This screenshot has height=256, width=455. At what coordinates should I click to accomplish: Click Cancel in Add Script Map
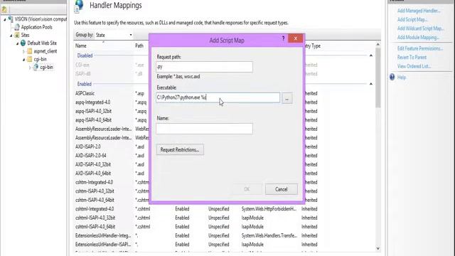[282, 189]
